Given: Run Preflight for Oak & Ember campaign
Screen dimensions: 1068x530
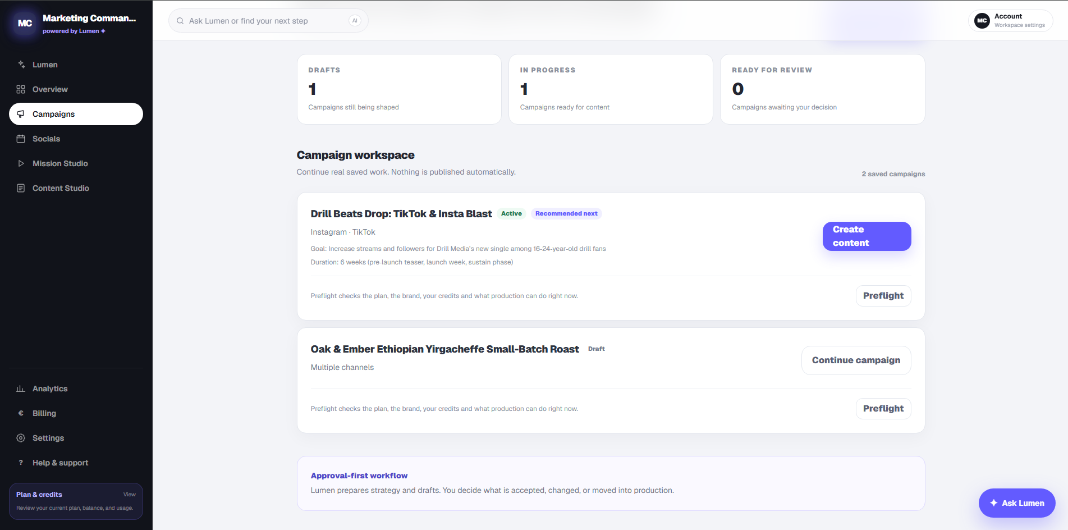Looking at the screenshot, I should point(883,409).
